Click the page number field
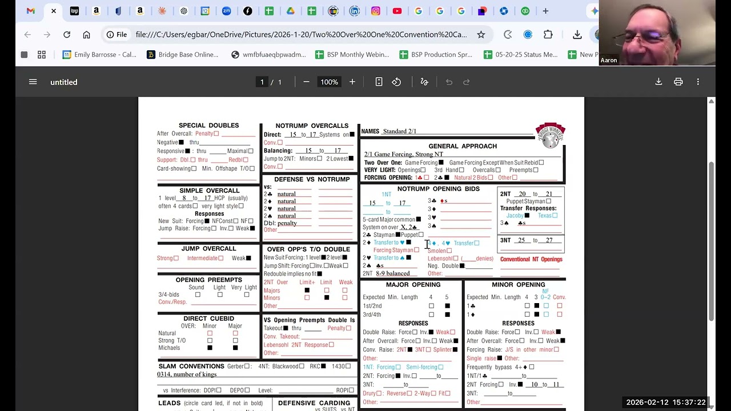The image size is (731, 411). pyautogui.click(x=262, y=82)
